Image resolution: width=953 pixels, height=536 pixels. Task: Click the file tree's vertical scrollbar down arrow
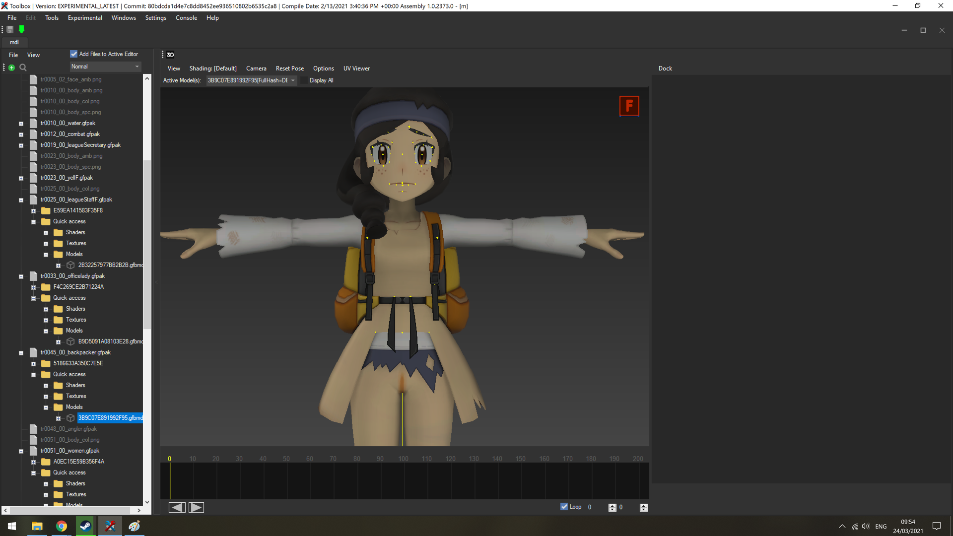tap(147, 502)
